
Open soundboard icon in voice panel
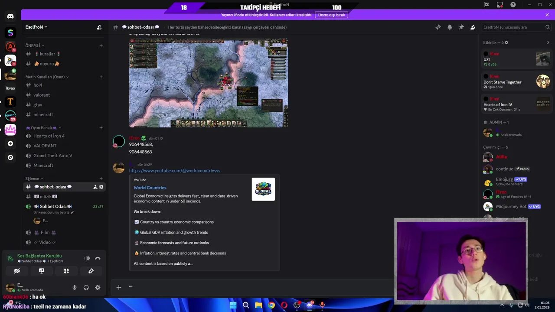[91, 271]
